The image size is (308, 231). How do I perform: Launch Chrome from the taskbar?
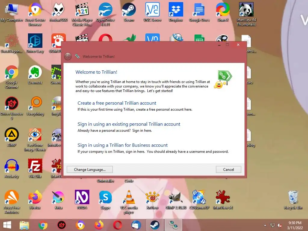point(43,225)
